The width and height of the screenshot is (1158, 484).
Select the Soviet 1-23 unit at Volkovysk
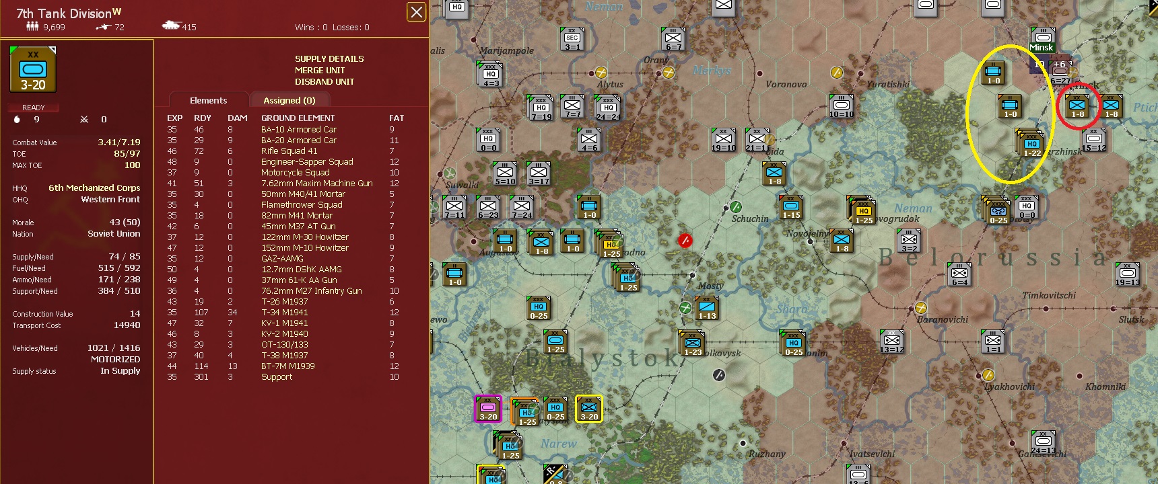(x=692, y=344)
